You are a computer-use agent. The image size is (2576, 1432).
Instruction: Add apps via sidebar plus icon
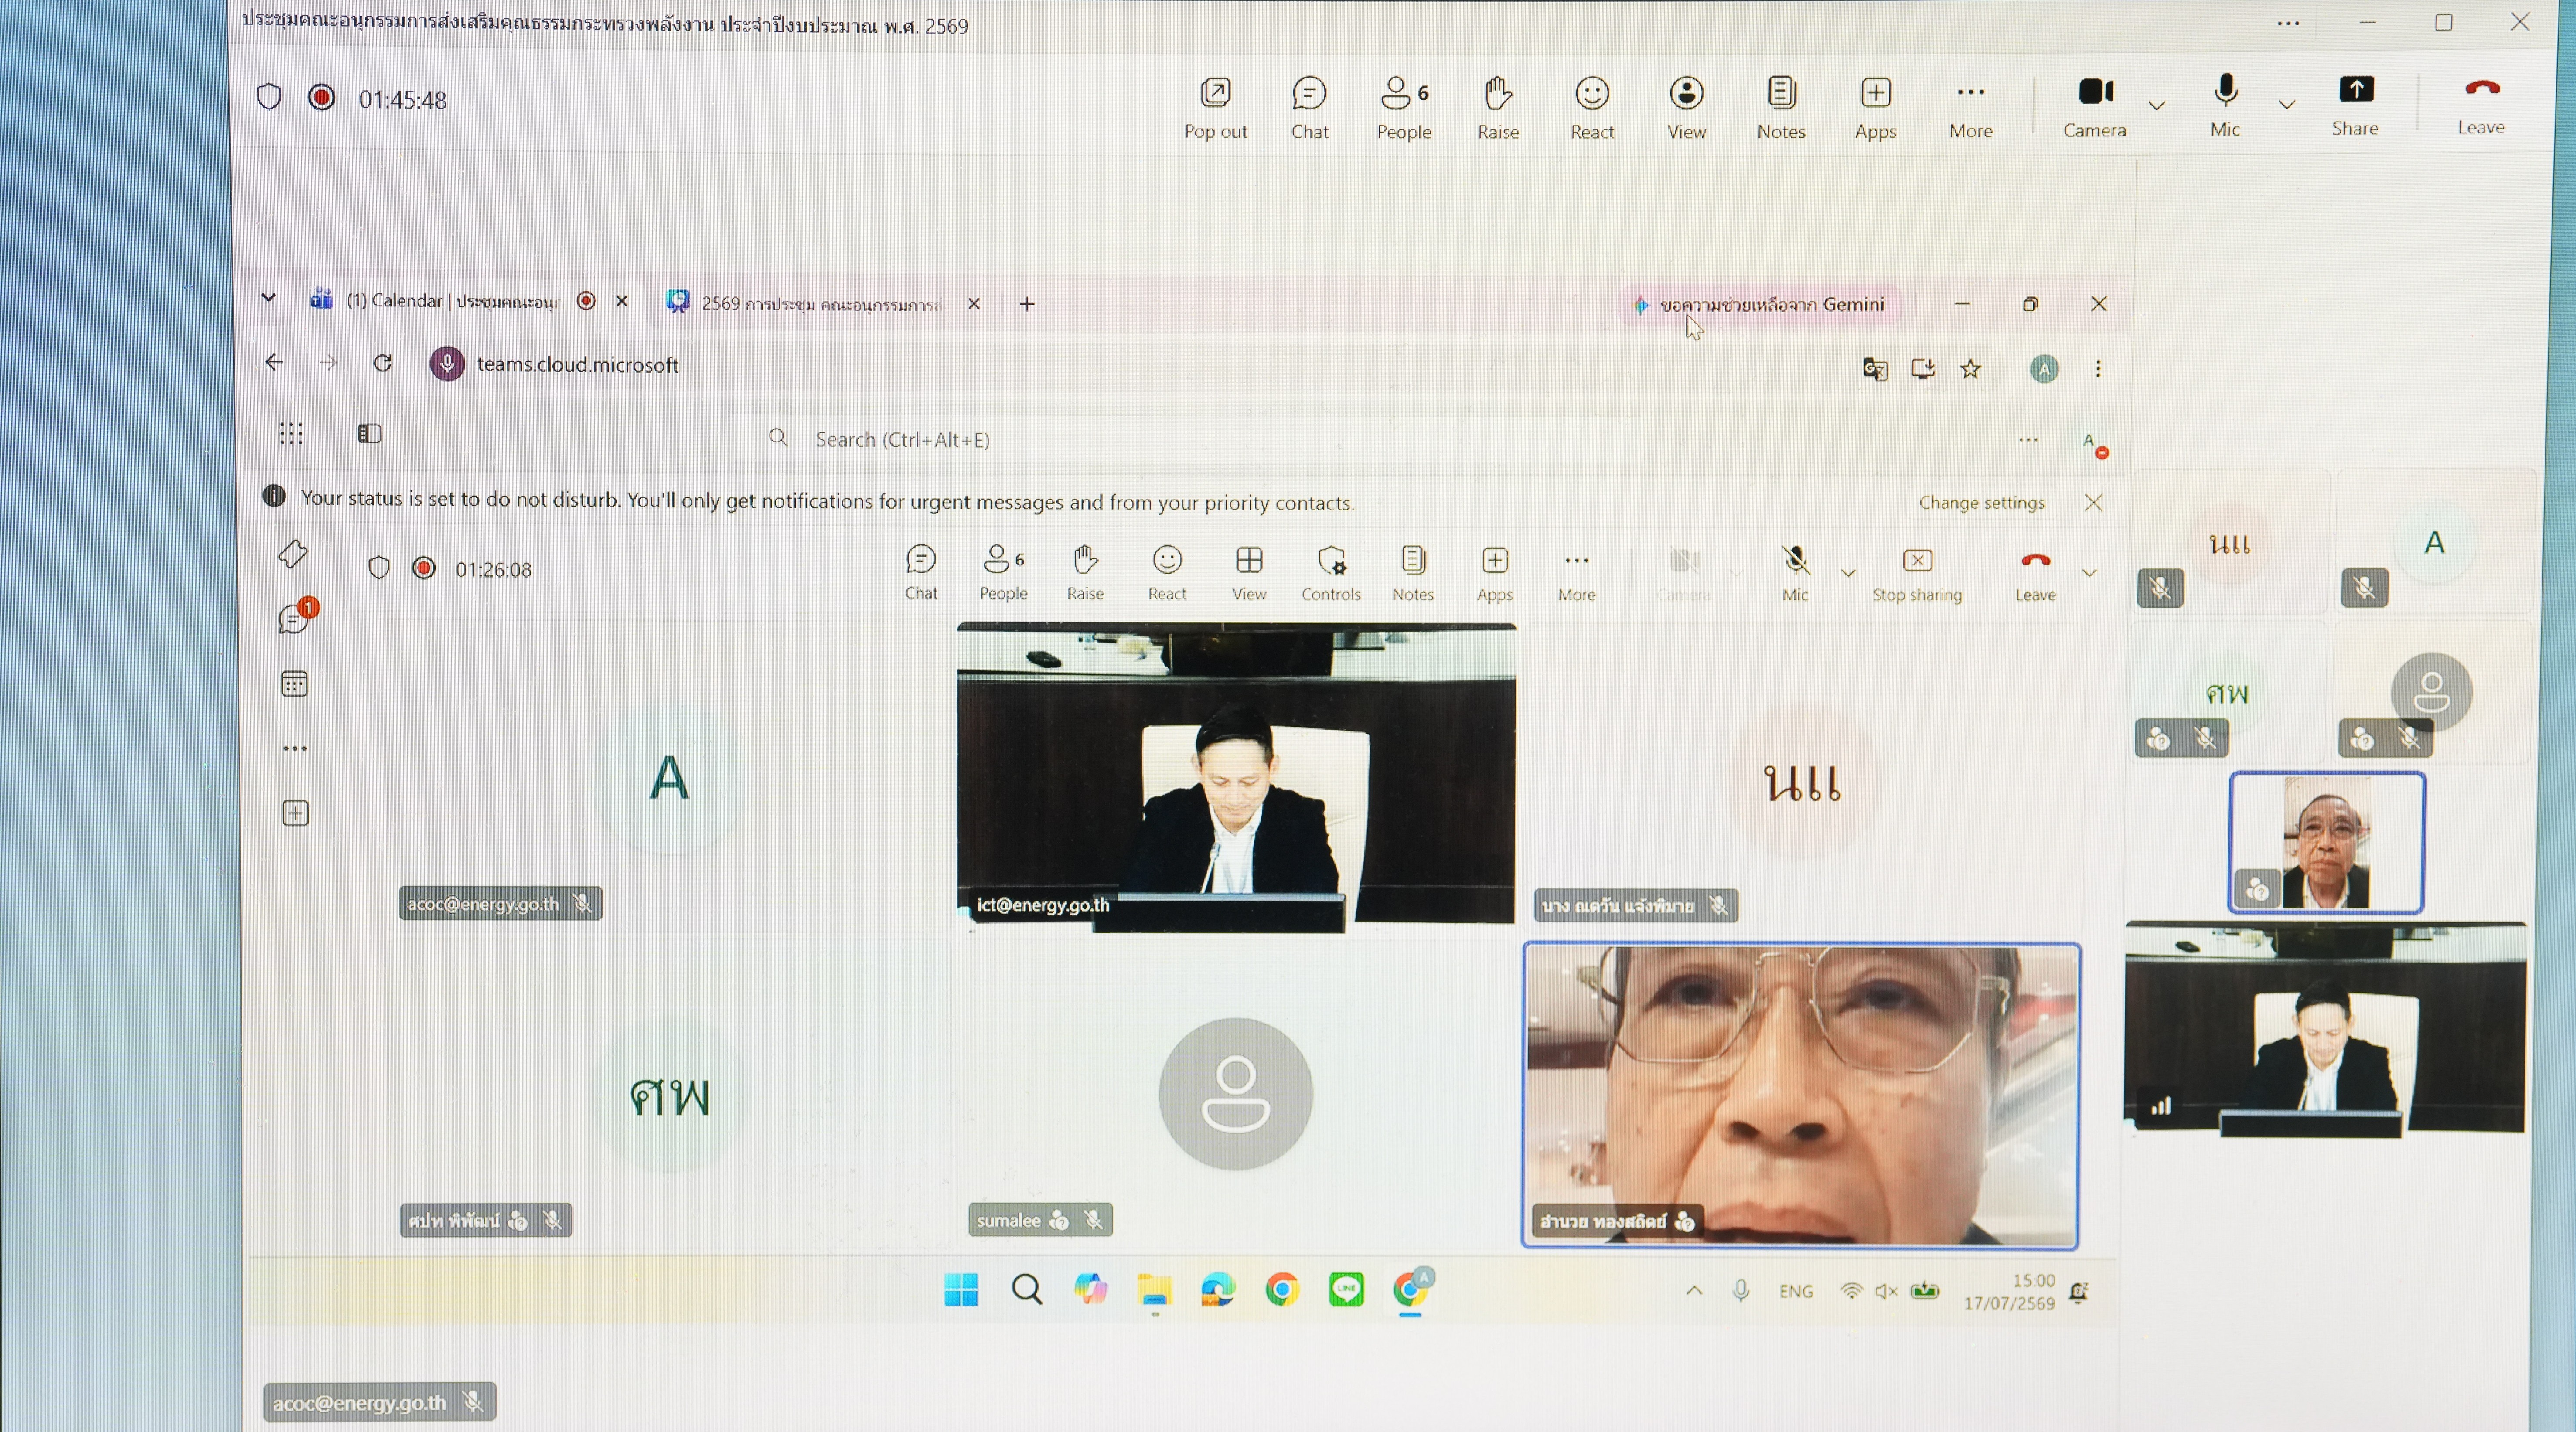[295, 813]
